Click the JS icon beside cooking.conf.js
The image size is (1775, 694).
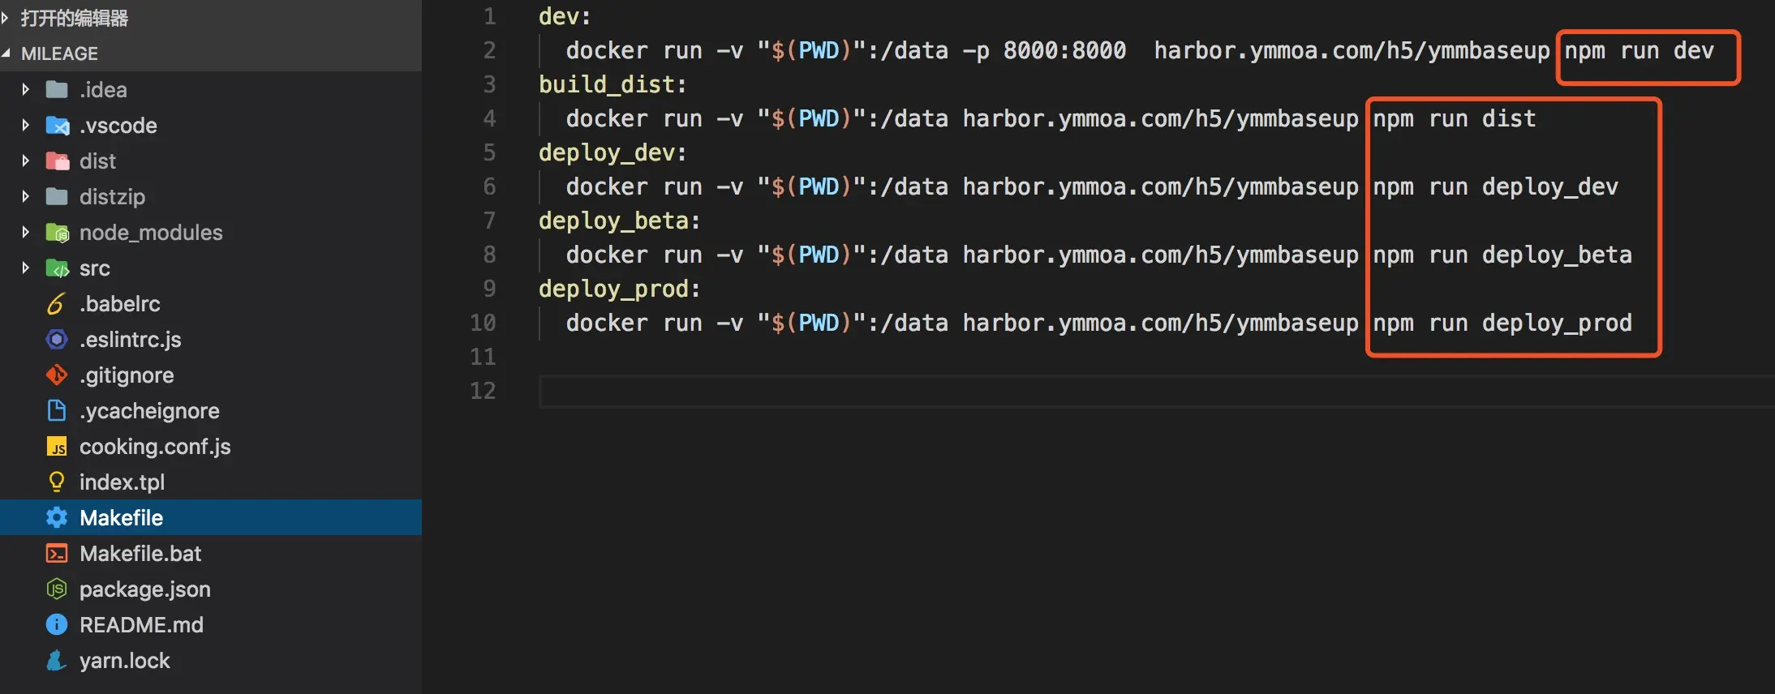pyautogui.click(x=57, y=447)
